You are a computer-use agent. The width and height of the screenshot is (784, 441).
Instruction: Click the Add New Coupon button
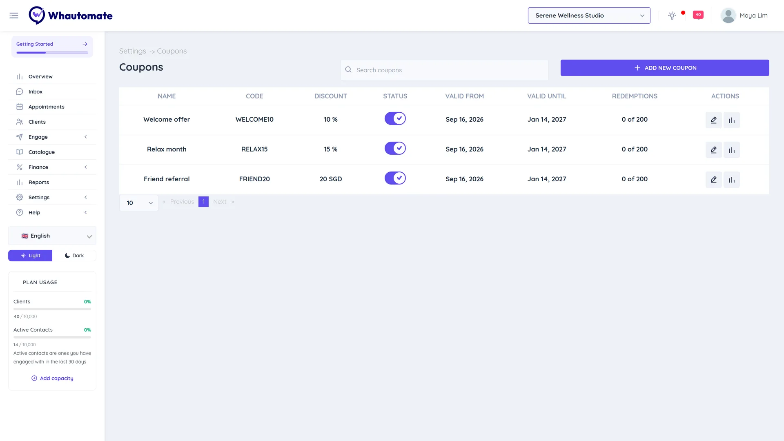click(x=665, y=68)
